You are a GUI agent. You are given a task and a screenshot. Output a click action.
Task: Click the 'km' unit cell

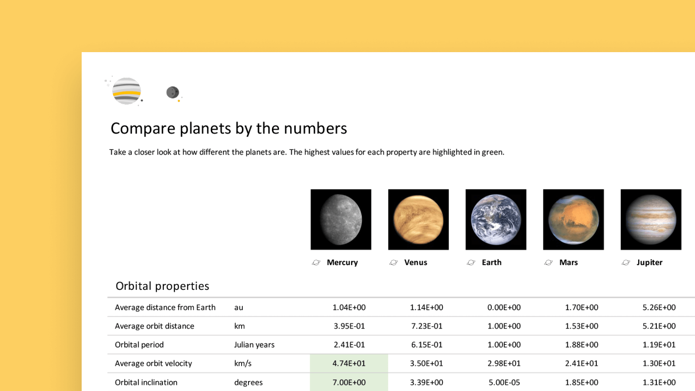[x=239, y=326]
